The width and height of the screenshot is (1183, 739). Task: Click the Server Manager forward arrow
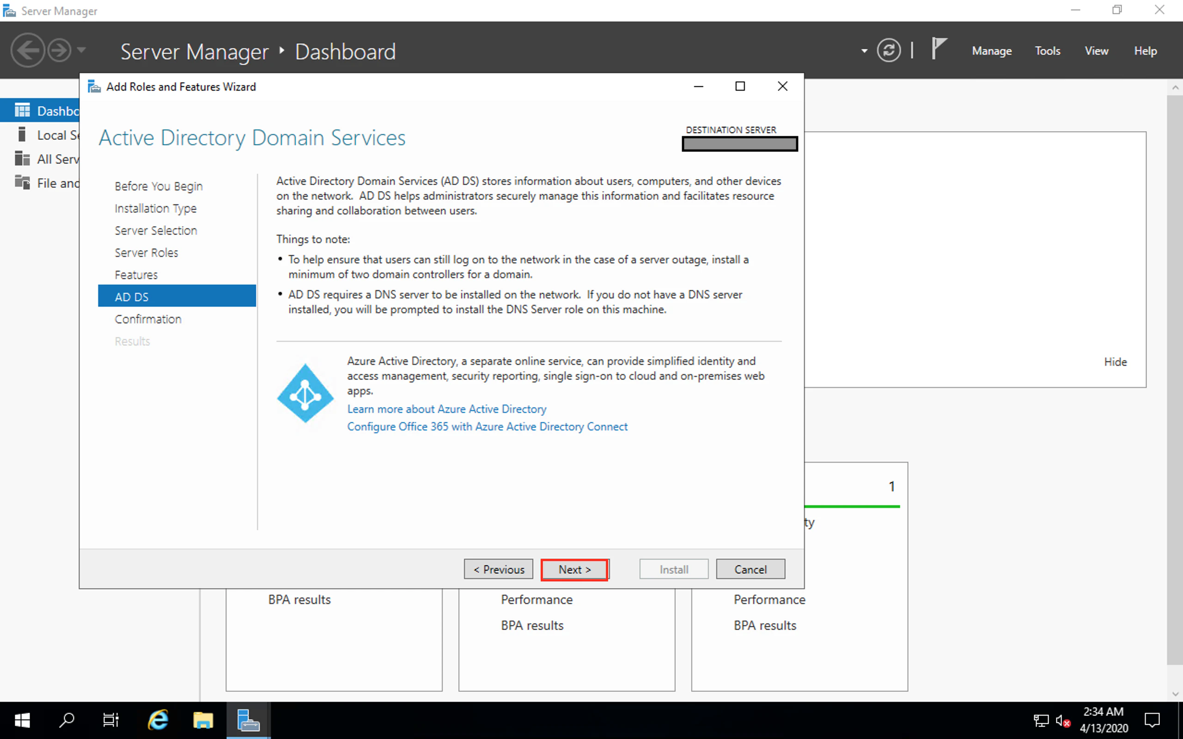point(60,50)
